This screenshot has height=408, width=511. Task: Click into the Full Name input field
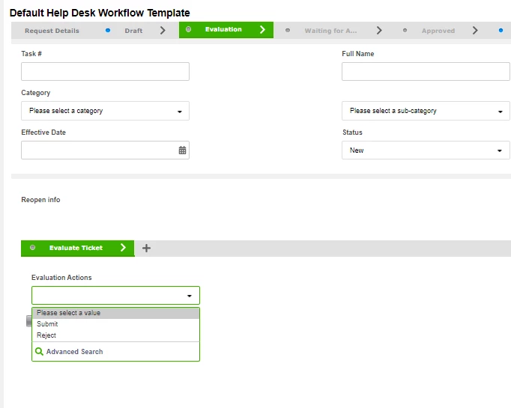point(426,72)
